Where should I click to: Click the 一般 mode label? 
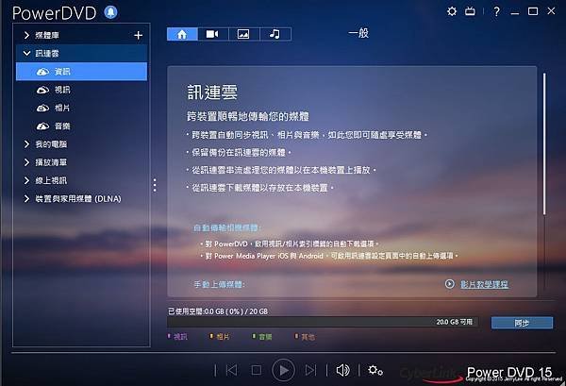(x=358, y=33)
